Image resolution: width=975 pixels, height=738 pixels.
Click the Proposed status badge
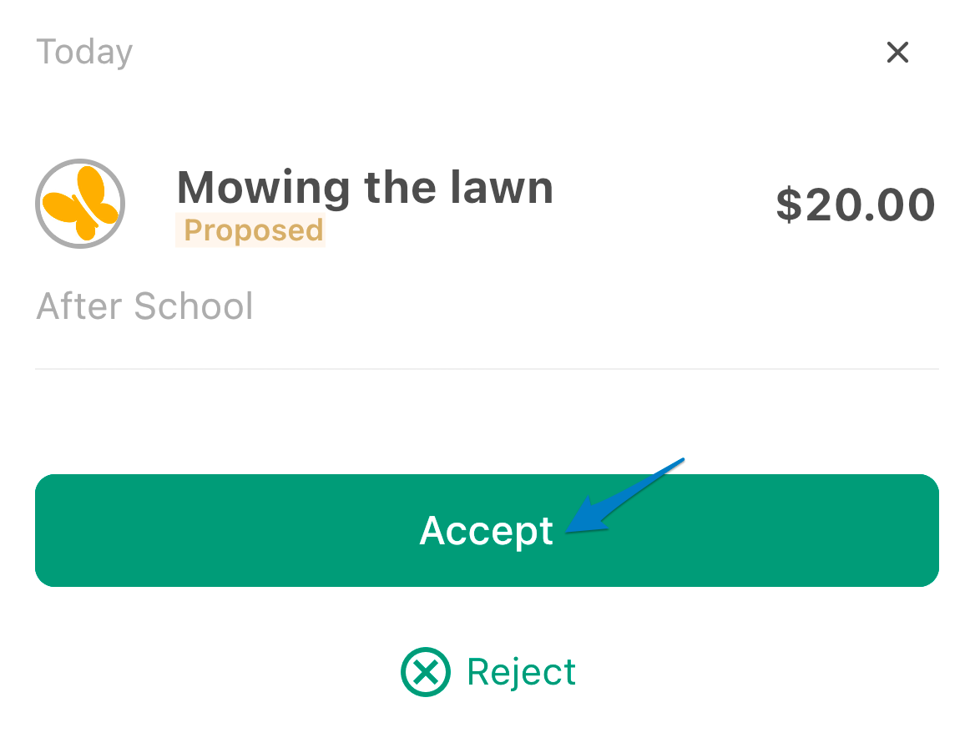tap(250, 230)
